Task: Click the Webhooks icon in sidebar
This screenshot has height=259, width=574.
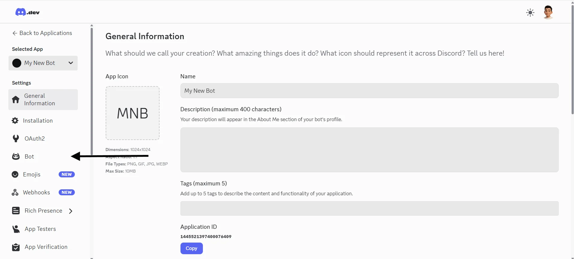Action: pos(15,192)
